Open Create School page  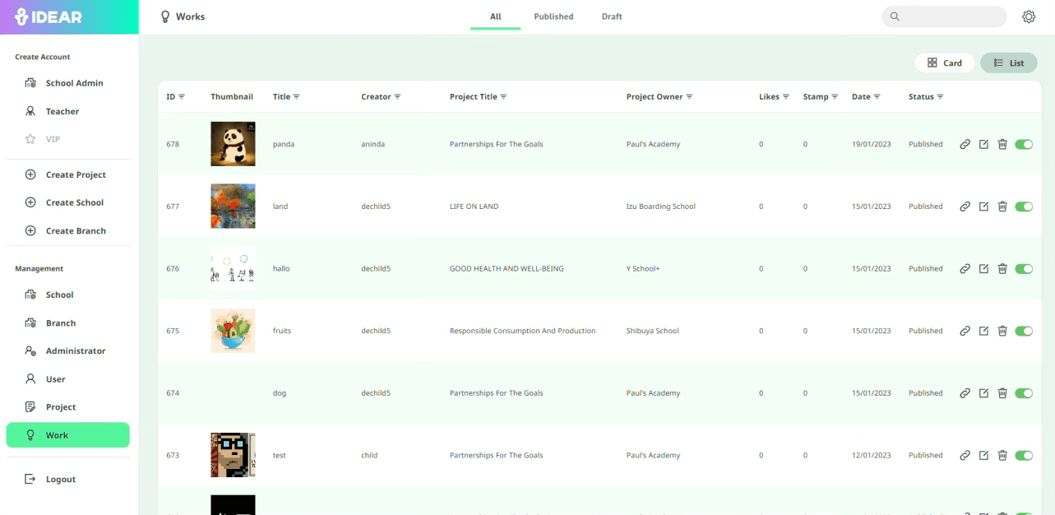pos(68,202)
